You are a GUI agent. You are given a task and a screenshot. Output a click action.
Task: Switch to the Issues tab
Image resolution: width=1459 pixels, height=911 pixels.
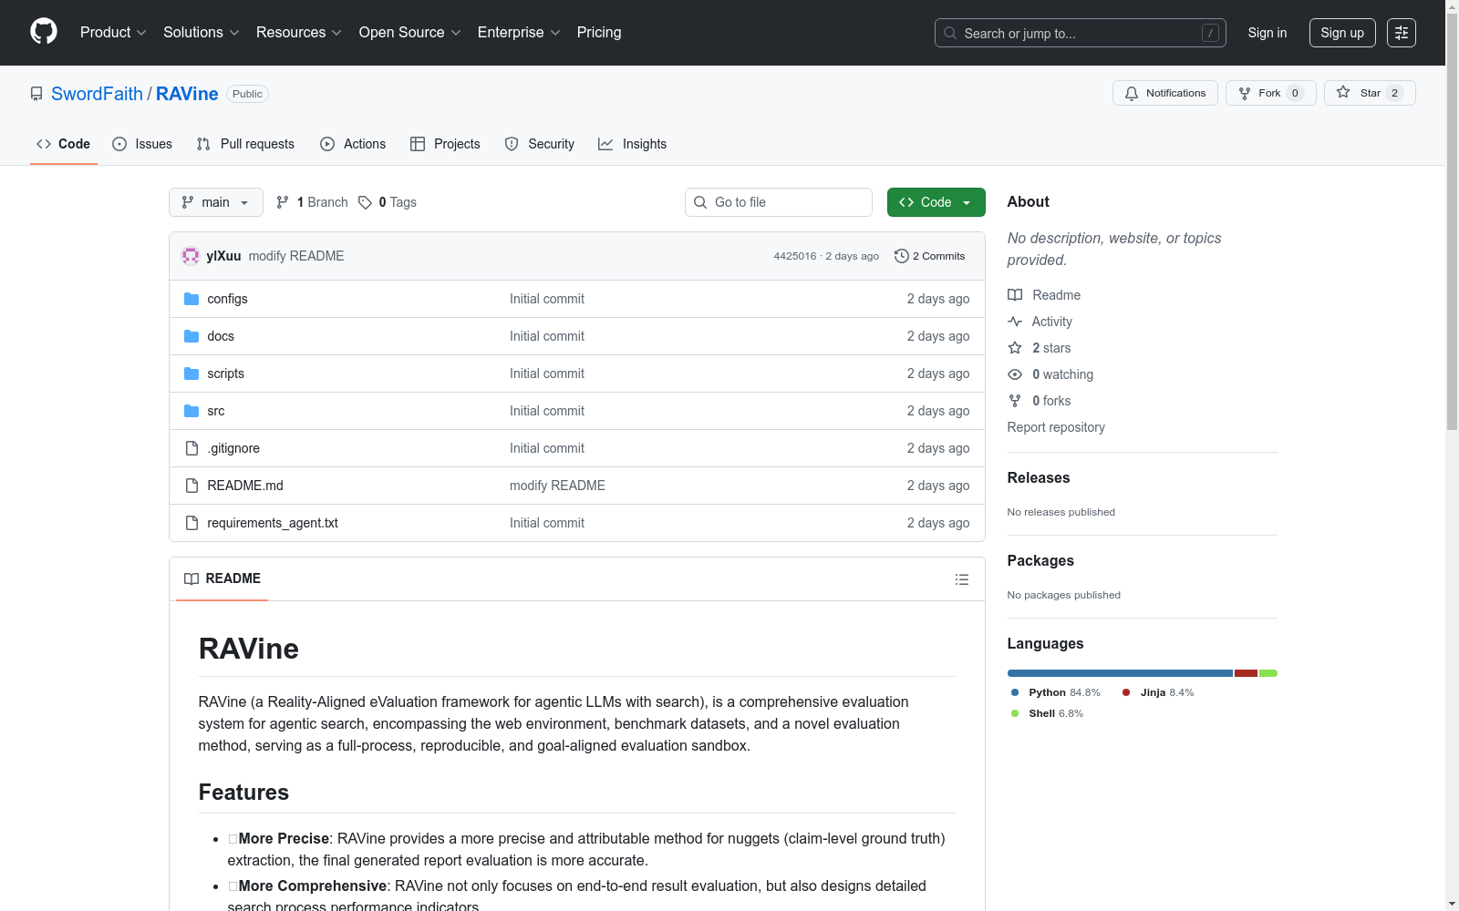tap(142, 144)
